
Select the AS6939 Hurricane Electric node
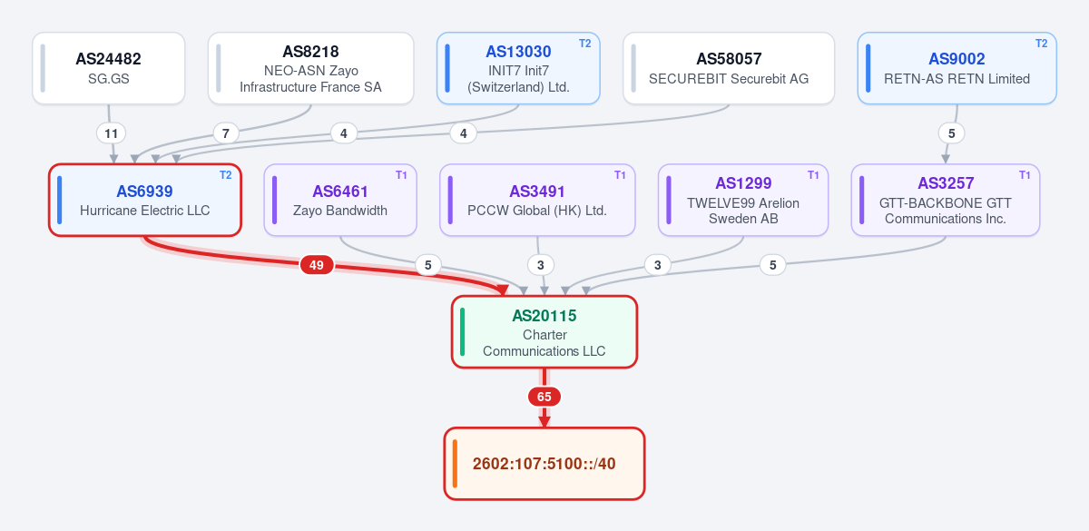point(145,200)
